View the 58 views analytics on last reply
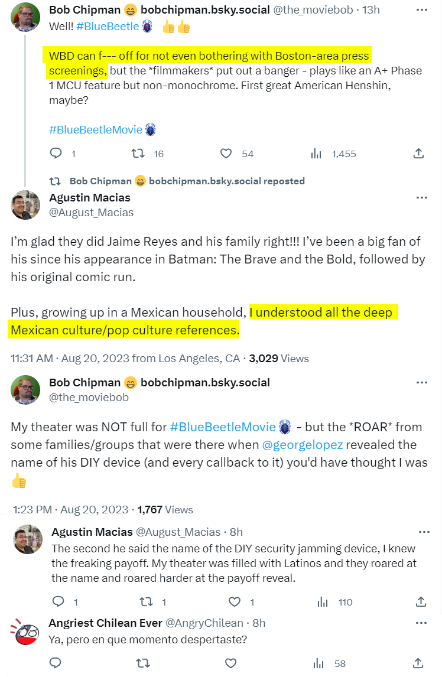 (318, 663)
